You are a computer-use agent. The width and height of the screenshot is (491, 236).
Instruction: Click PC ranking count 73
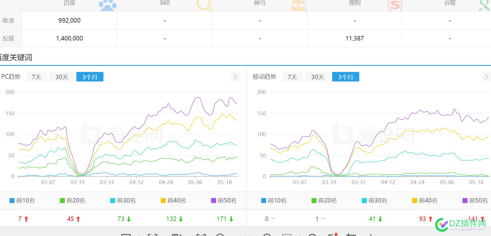(121, 219)
